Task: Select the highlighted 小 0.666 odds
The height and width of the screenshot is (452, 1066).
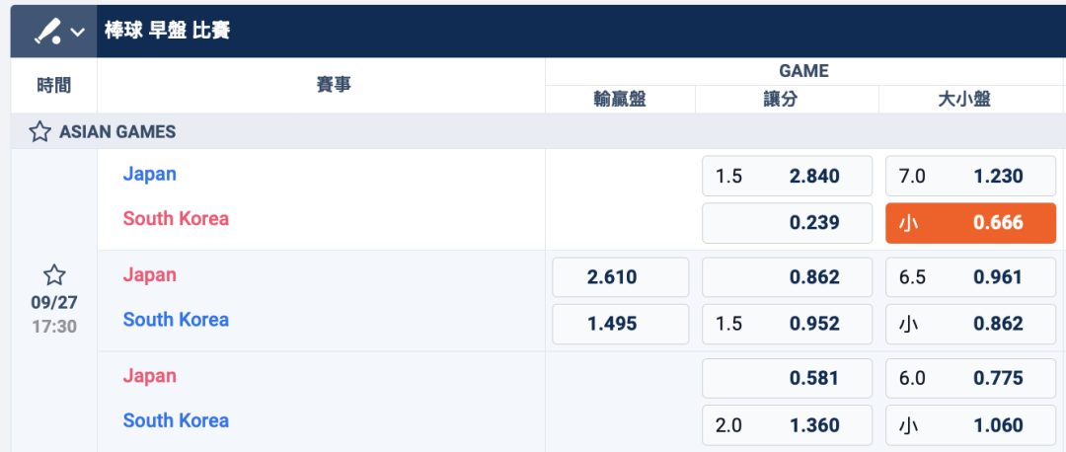Action: tap(971, 223)
